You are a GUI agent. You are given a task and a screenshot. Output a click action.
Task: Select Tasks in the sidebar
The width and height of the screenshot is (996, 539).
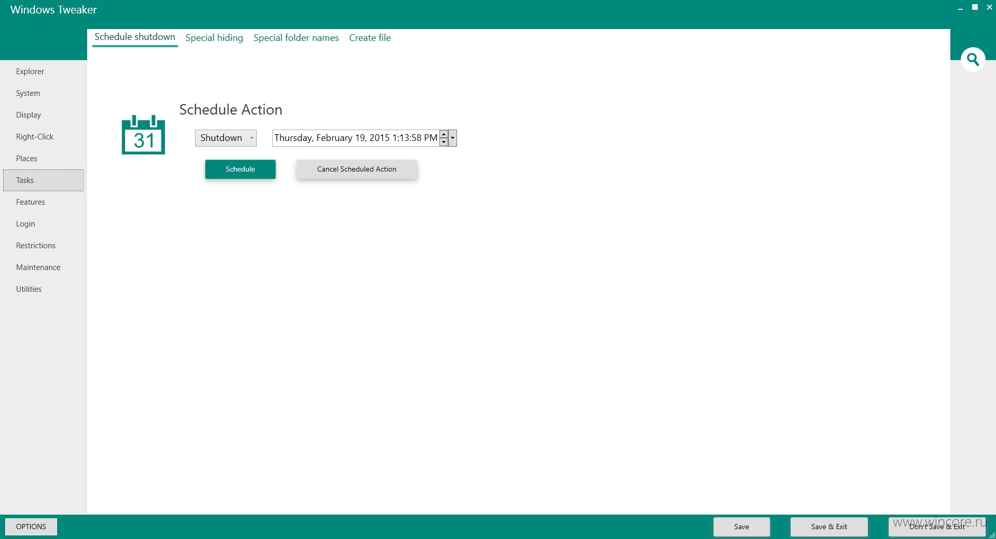(x=44, y=180)
